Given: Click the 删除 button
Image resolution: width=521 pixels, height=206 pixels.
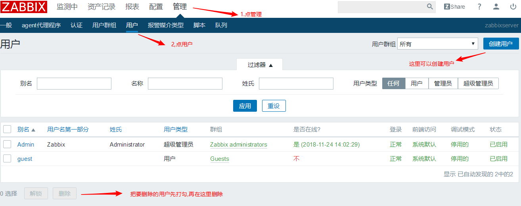Looking at the screenshot, I should click(65, 193).
